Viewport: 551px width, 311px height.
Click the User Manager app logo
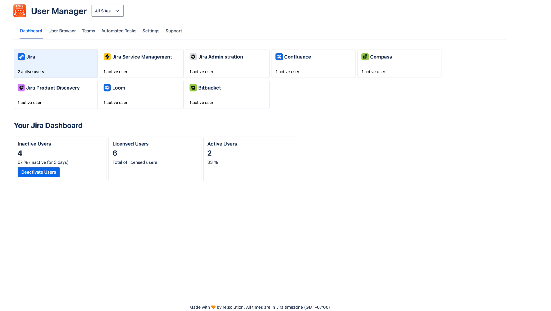point(19,11)
